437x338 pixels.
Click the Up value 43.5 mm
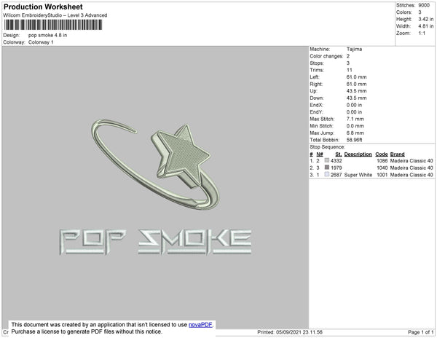(x=356, y=91)
